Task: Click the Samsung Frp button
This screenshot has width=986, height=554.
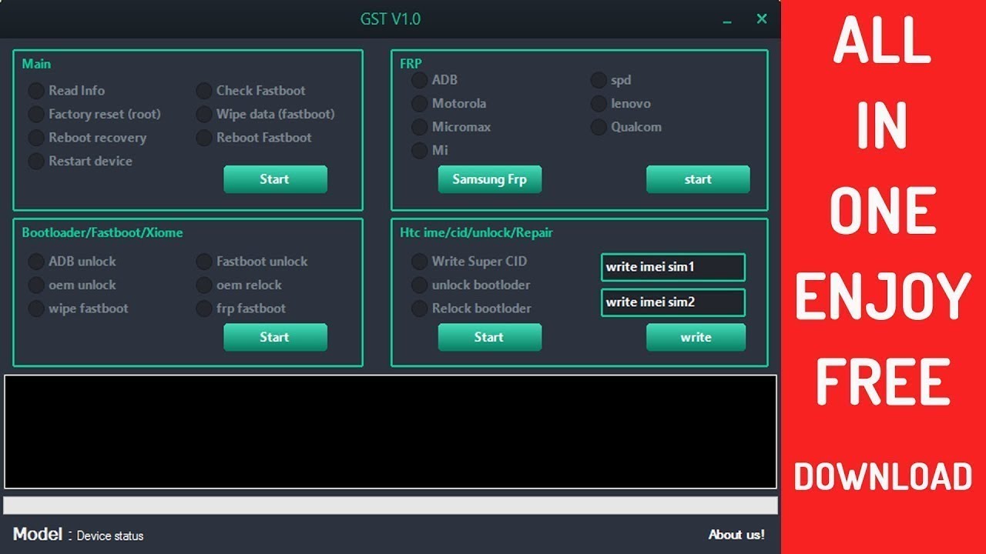Action: click(489, 179)
